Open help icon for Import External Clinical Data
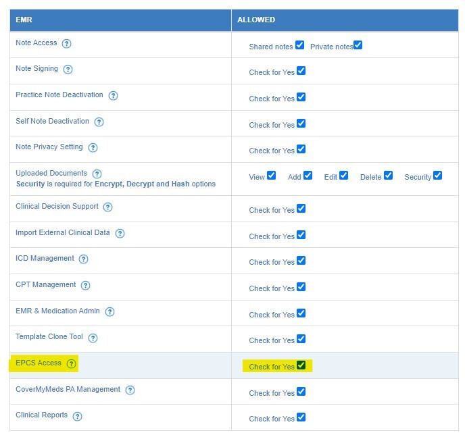Screen dimensions: 465x439 [120, 234]
